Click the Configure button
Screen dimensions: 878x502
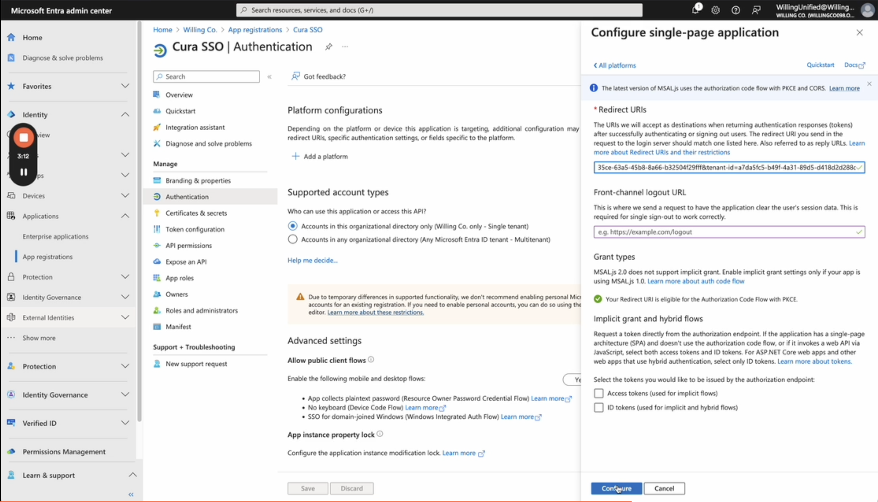pos(616,488)
